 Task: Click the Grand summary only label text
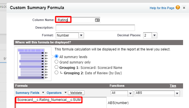75,62
